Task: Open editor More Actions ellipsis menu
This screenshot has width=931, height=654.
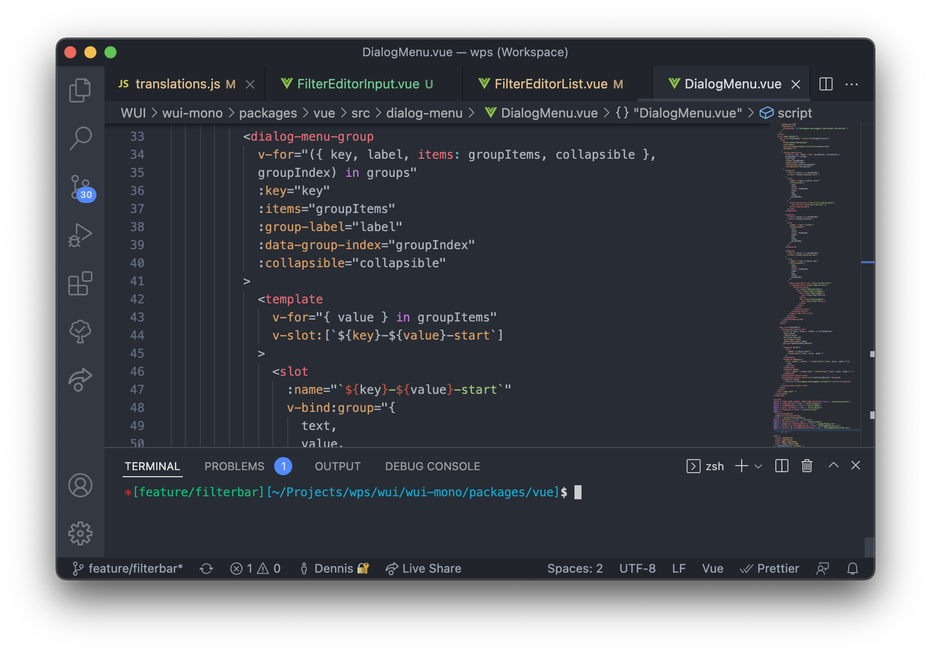Action: click(852, 84)
